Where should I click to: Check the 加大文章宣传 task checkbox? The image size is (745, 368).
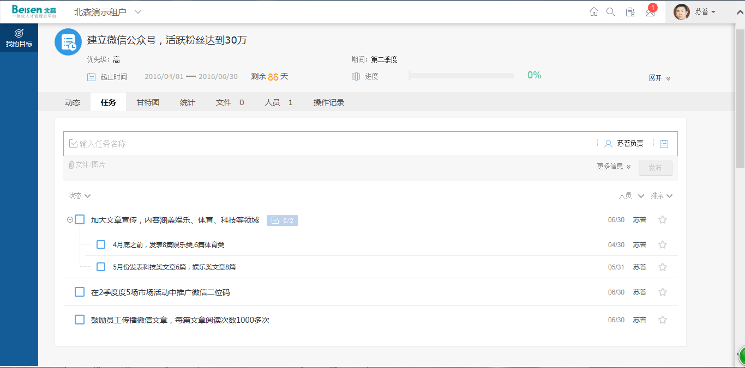coord(80,220)
